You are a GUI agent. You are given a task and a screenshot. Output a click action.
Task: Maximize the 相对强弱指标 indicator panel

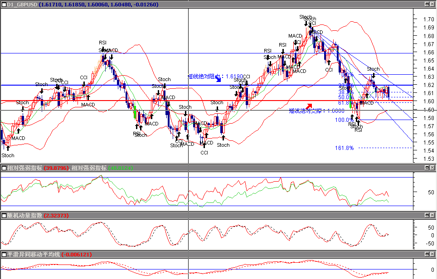pyautogui.click(x=426, y=168)
